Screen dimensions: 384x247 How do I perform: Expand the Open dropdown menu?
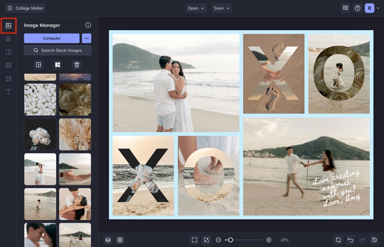[196, 8]
